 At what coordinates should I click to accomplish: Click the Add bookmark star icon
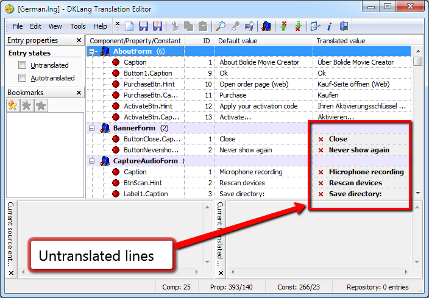click(x=13, y=106)
